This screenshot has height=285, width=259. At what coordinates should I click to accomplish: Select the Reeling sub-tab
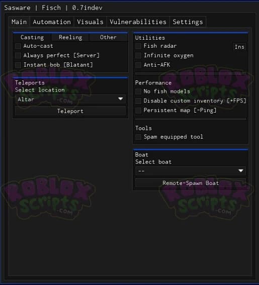coord(70,37)
